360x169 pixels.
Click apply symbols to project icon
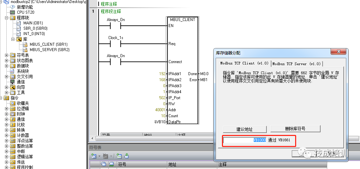[127, 156]
